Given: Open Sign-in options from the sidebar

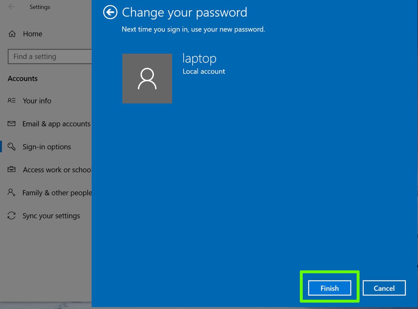Looking at the screenshot, I should pyautogui.click(x=46, y=147).
